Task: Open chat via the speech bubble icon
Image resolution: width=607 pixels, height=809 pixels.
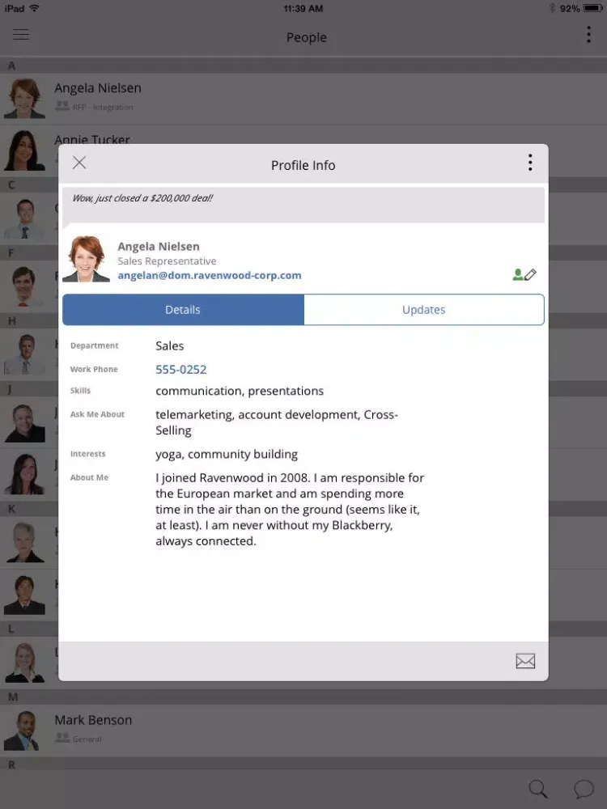Action: pyautogui.click(x=583, y=789)
